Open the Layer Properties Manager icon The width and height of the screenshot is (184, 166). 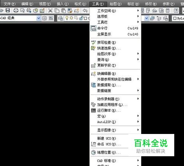(x=60, y=18)
